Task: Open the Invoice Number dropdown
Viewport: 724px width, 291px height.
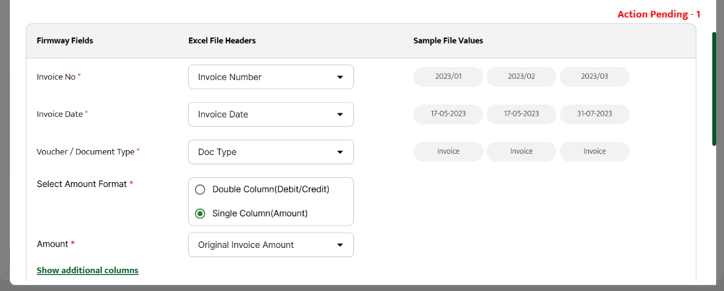Action: coord(270,77)
